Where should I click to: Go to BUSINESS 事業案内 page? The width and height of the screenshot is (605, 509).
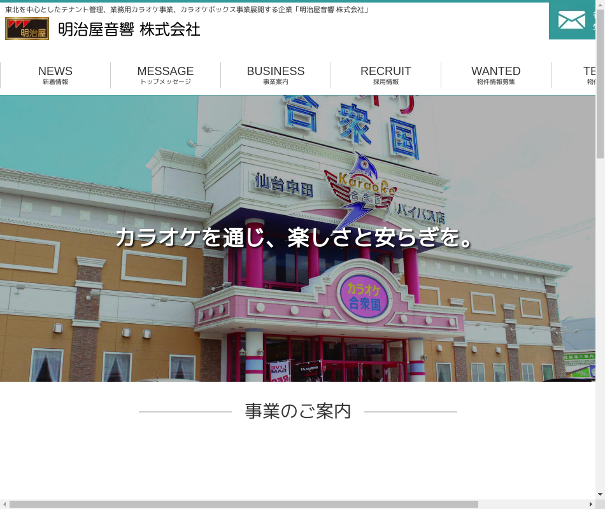click(x=276, y=75)
